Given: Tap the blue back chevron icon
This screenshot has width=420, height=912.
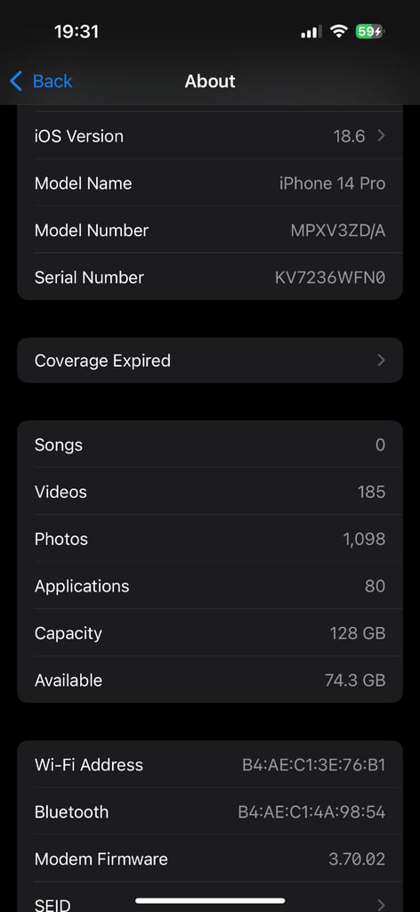Looking at the screenshot, I should point(16,81).
